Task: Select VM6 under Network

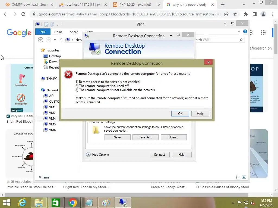Action: click(50, 130)
